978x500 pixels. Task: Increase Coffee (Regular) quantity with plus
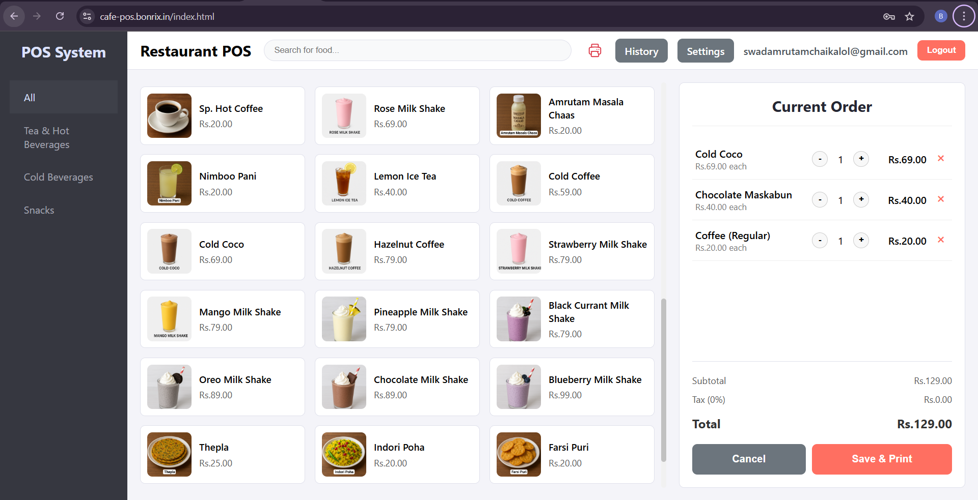click(861, 240)
